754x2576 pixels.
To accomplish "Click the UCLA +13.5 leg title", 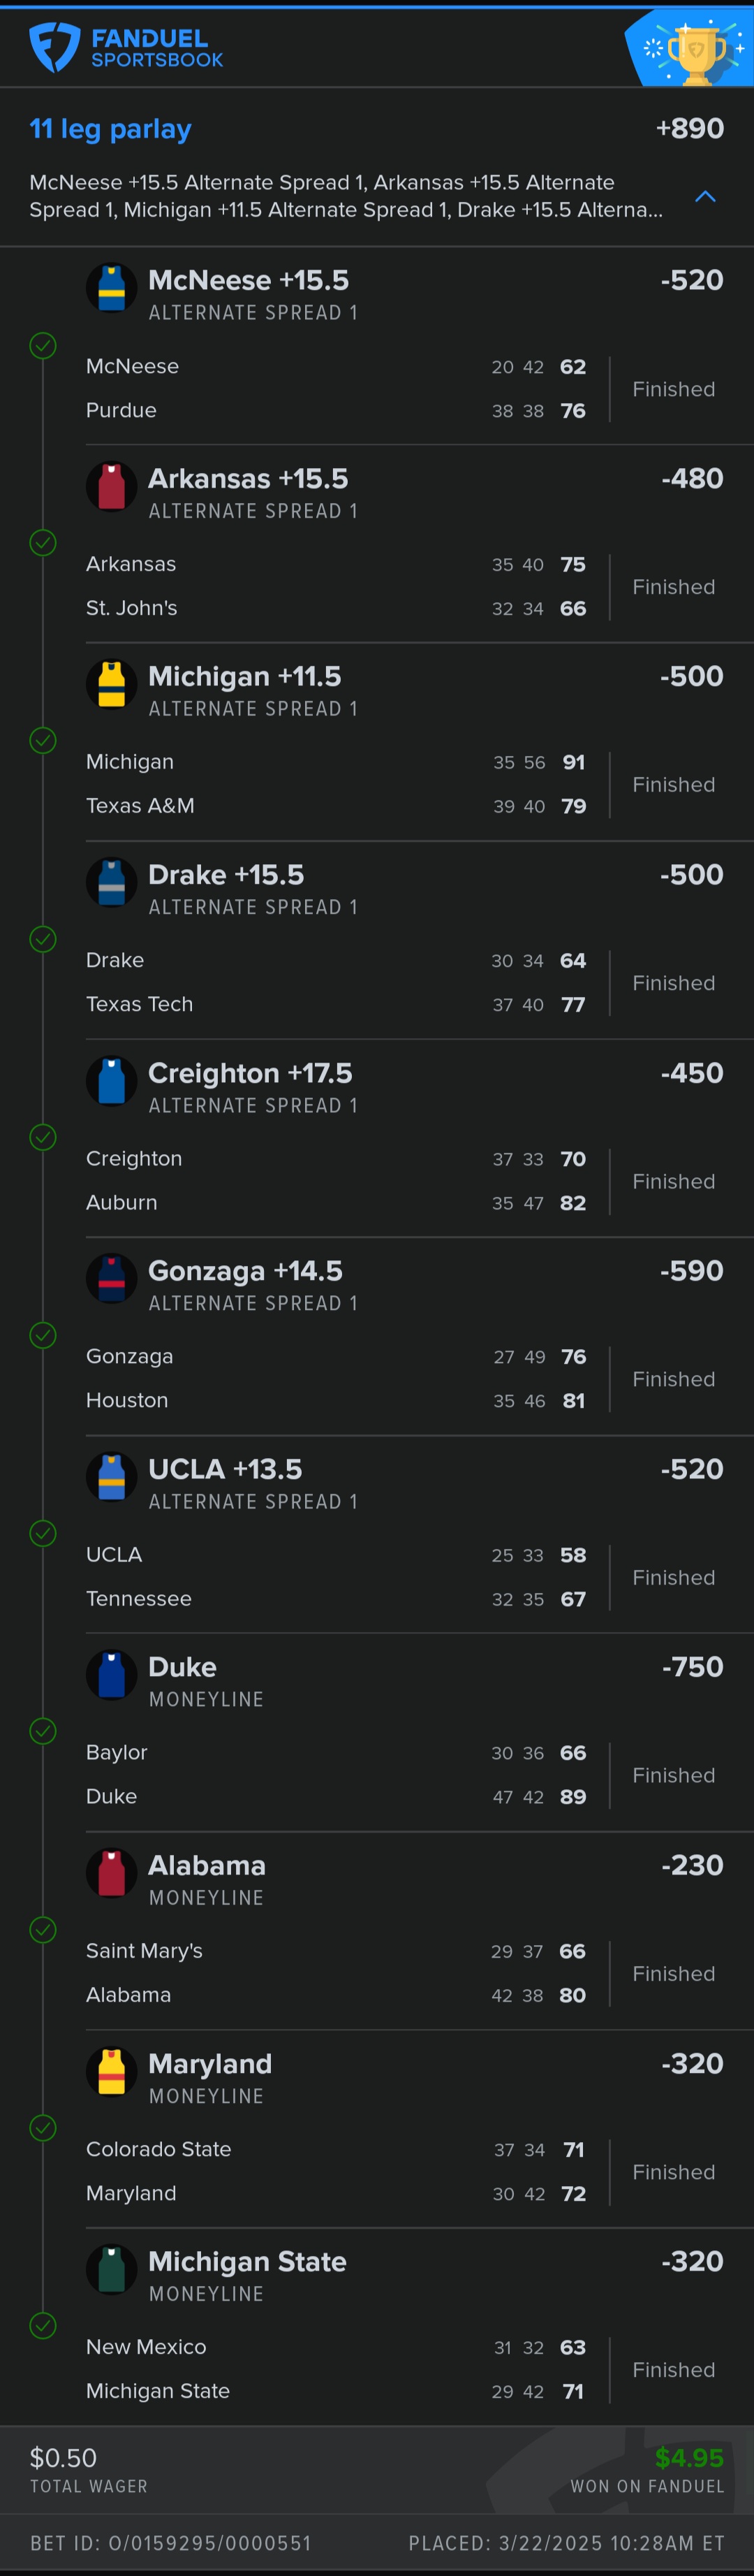I will pos(225,1469).
